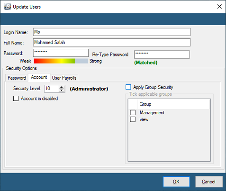This screenshot has height=191, width=226.
Task: Enable Apply Group Security checkbox
Action: [x=128, y=87]
